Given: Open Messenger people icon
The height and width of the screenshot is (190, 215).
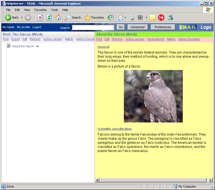Looking at the screenshot, I should coord(170,17).
